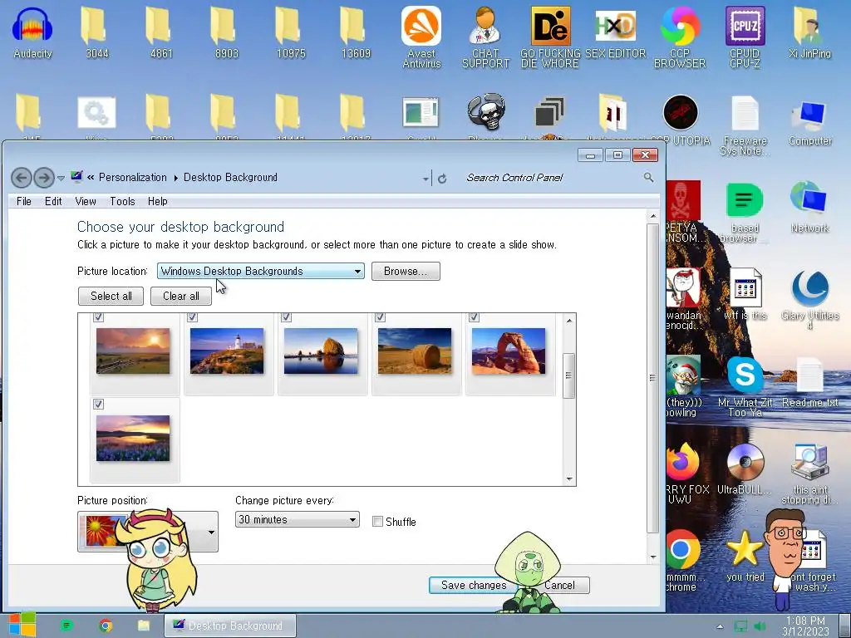Uncheck the hay bale wallpaper checkbox
Screen dimensions: 851x638
[x=380, y=317]
